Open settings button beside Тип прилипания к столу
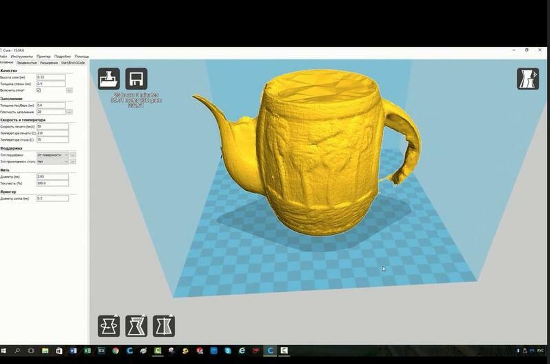Screen dimensions: 550x364 pyautogui.click(x=73, y=161)
